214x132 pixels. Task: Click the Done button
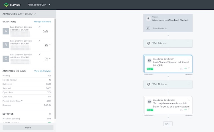pyautogui.click(x=28, y=128)
